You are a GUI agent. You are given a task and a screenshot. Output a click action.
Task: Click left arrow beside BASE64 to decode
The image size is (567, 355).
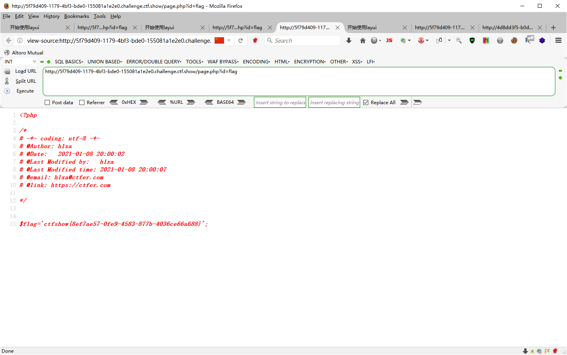(x=209, y=102)
